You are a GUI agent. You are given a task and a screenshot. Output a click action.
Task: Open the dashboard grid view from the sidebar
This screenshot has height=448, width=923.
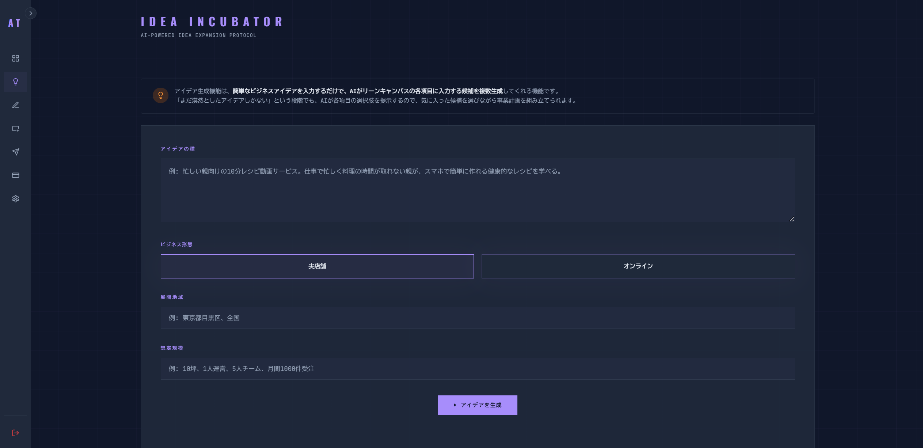click(x=15, y=58)
